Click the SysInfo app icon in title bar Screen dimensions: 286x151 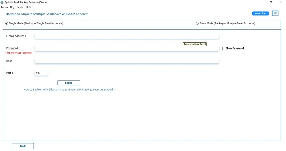pos(2,2)
